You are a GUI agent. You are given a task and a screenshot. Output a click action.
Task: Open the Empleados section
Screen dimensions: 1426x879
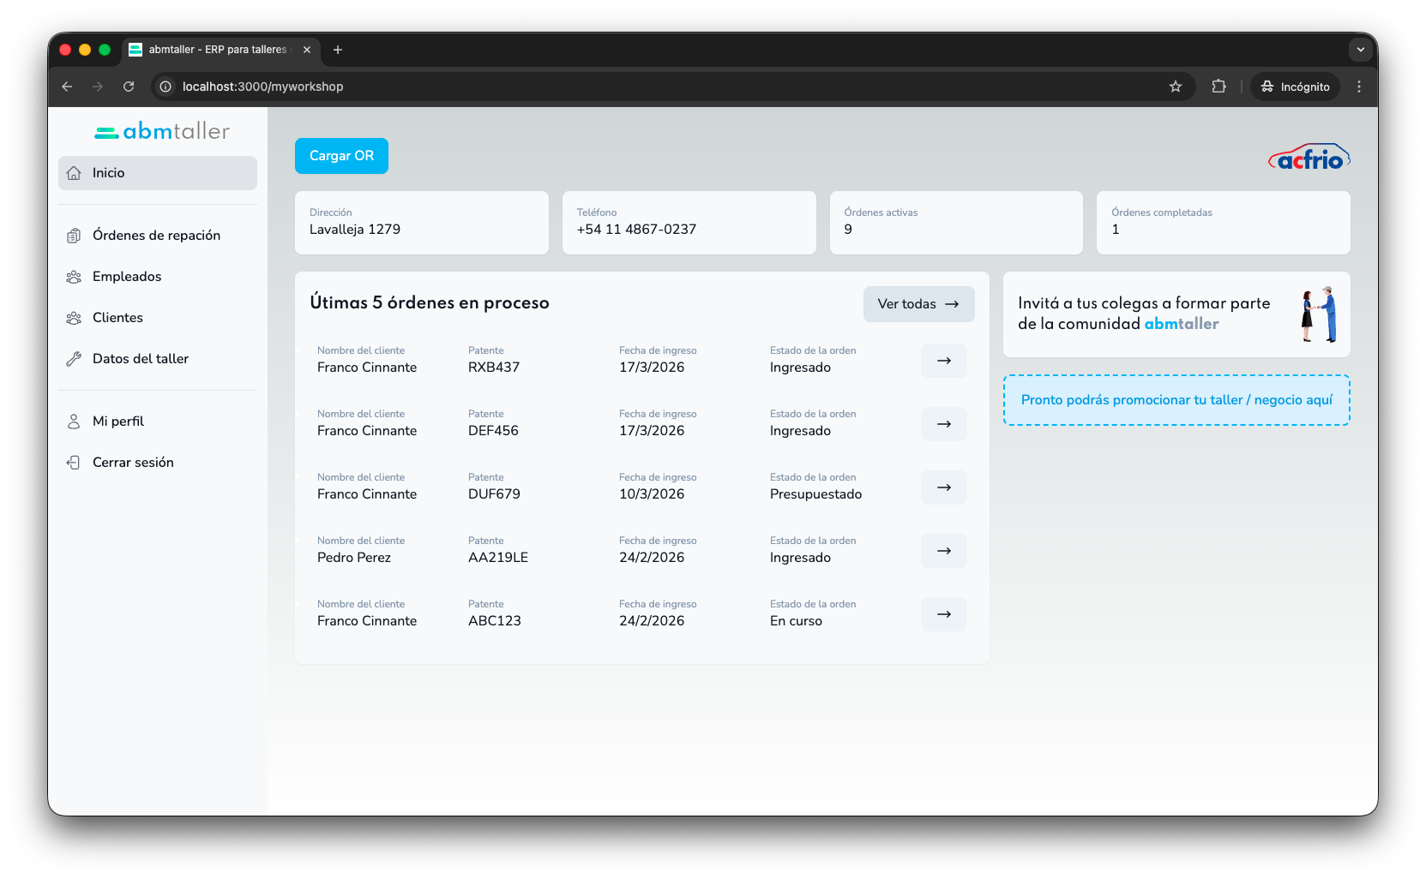[158, 277]
